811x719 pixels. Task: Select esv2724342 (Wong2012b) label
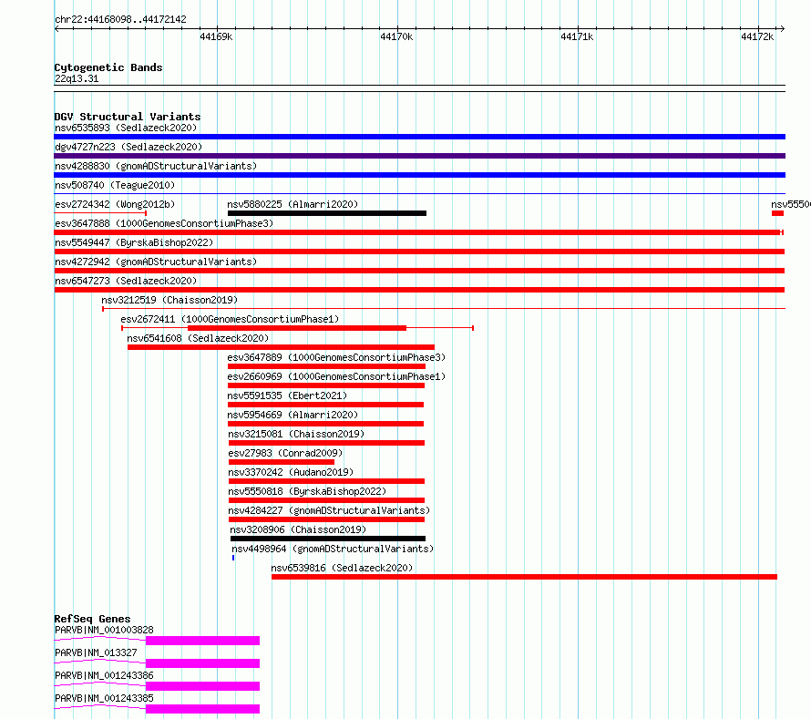pyautogui.click(x=115, y=204)
